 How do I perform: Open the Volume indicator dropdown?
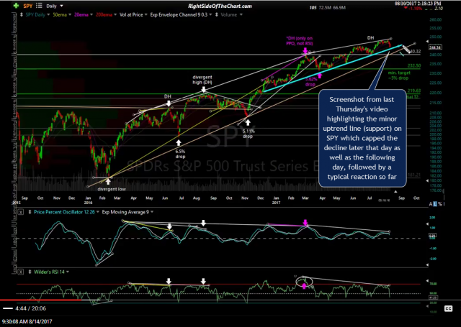click(241, 14)
